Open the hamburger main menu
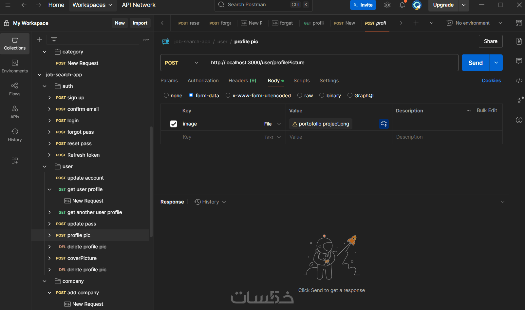The width and height of the screenshot is (525, 310). (x=8, y=5)
